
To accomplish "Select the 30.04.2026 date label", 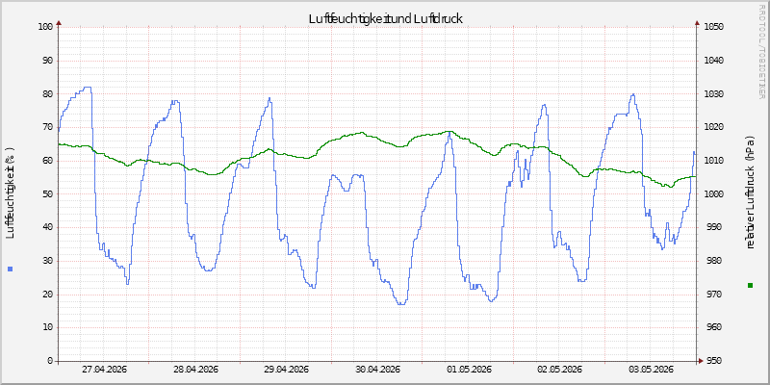I will [x=377, y=370].
